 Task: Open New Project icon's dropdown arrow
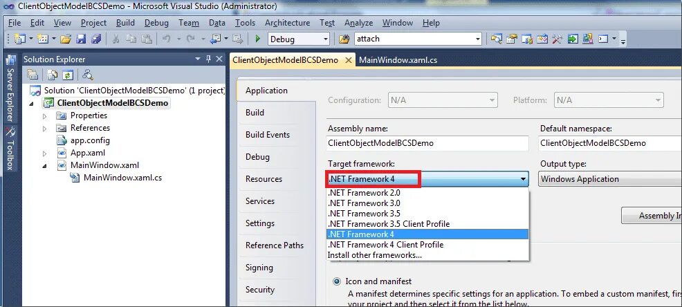pos(31,39)
